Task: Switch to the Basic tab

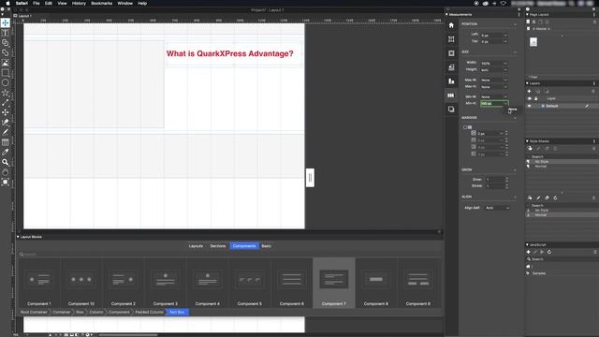Action: point(266,246)
